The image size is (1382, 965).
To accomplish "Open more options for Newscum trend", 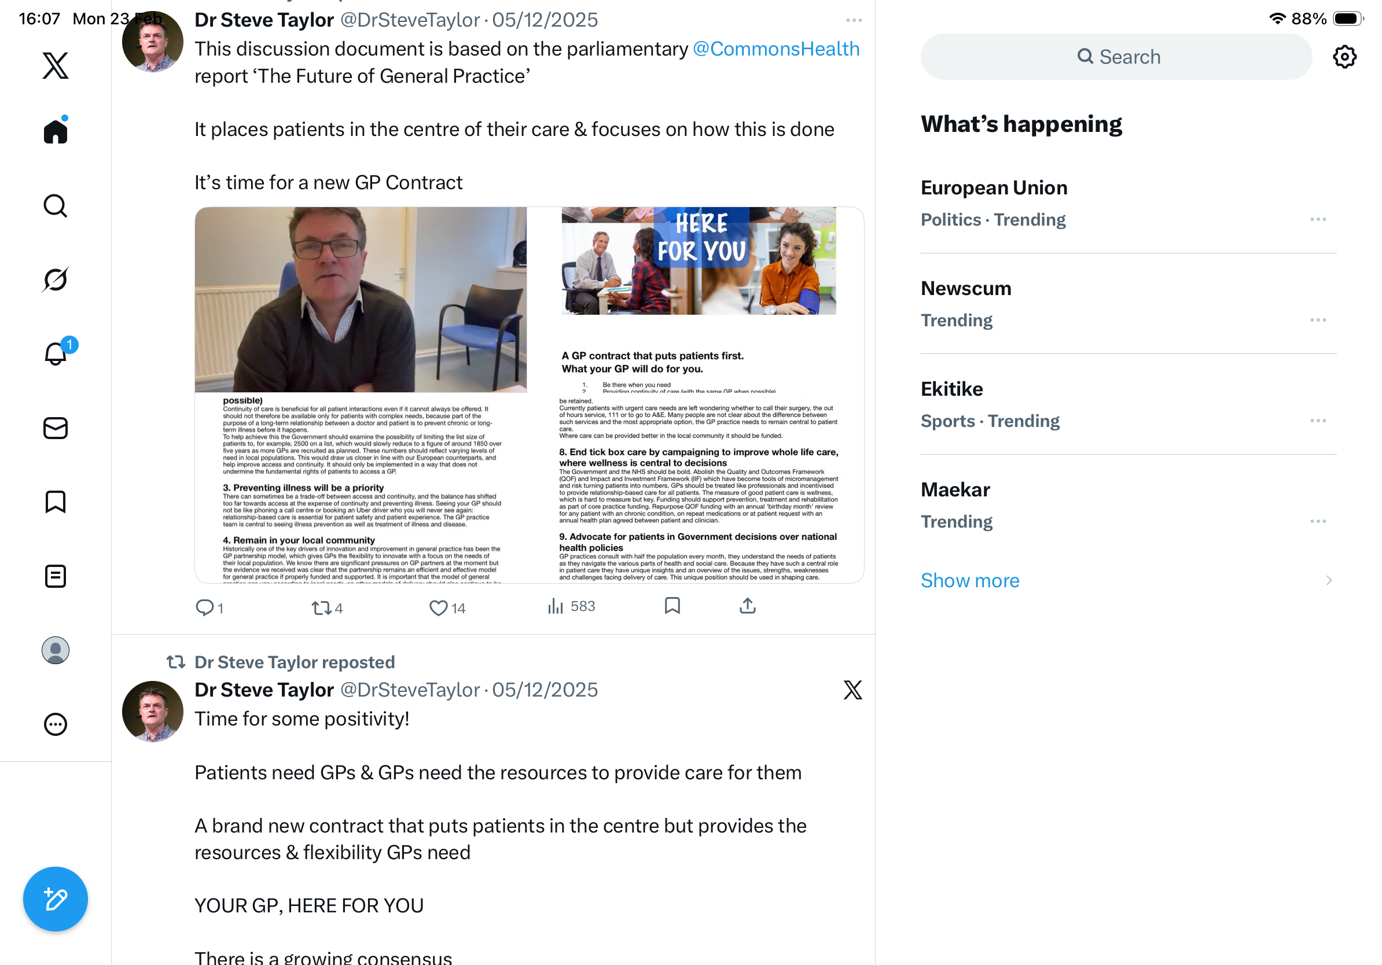I will pyautogui.click(x=1318, y=320).
